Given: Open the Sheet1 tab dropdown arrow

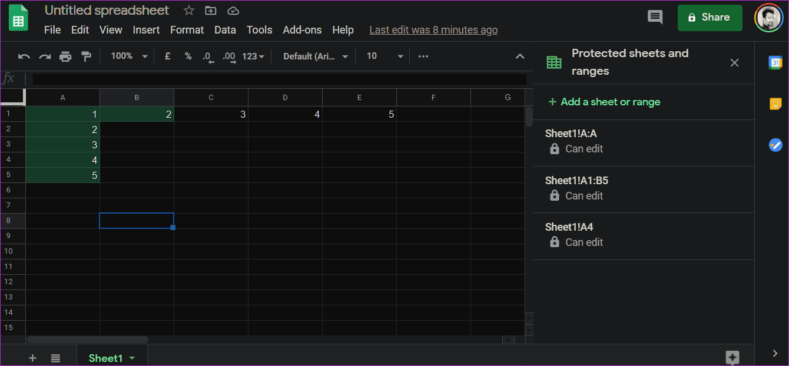Looking at the screenshot, I should tap(132, 358).
